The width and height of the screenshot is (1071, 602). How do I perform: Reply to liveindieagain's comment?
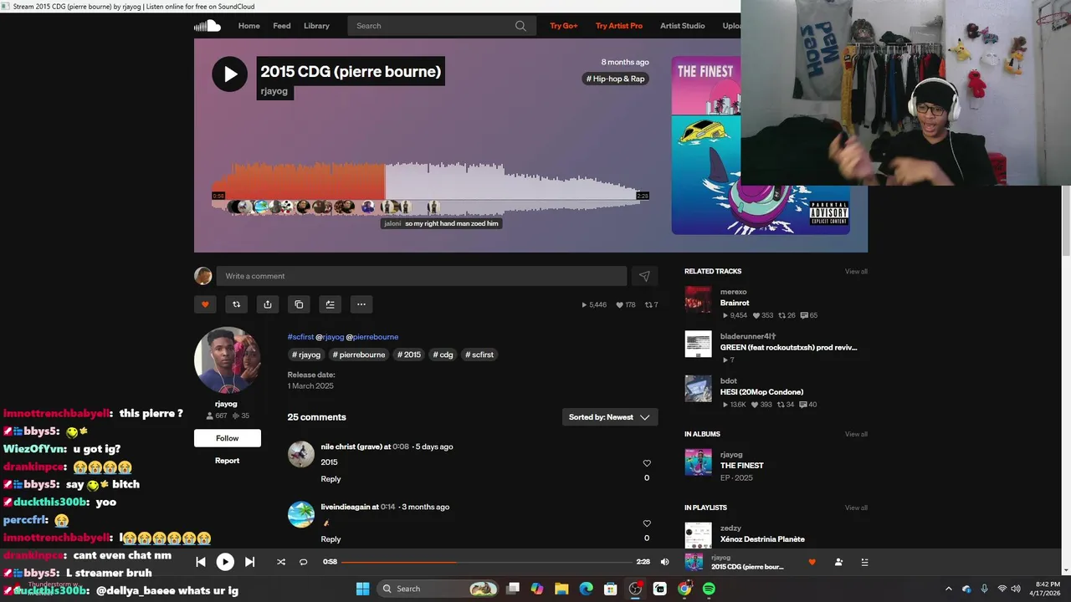(331, 539)
